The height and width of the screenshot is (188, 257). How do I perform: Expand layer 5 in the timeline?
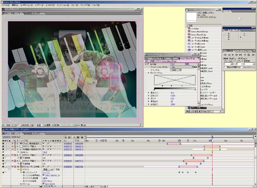point(13,143)
